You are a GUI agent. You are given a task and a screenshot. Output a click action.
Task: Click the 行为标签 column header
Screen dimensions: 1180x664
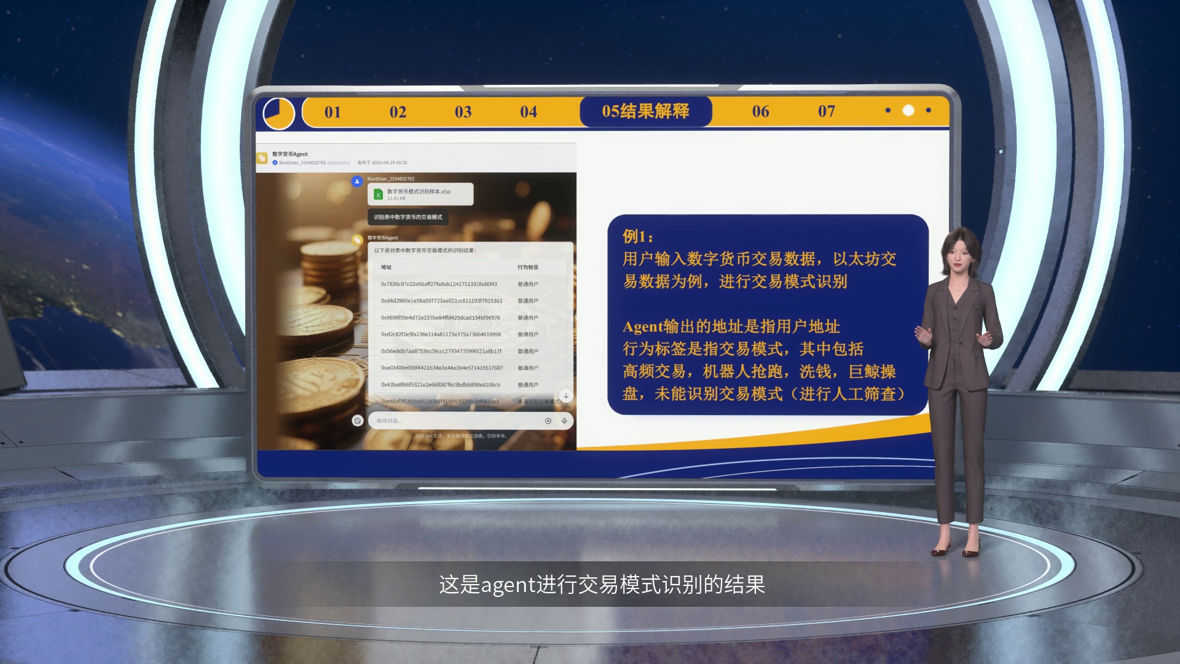528,267
